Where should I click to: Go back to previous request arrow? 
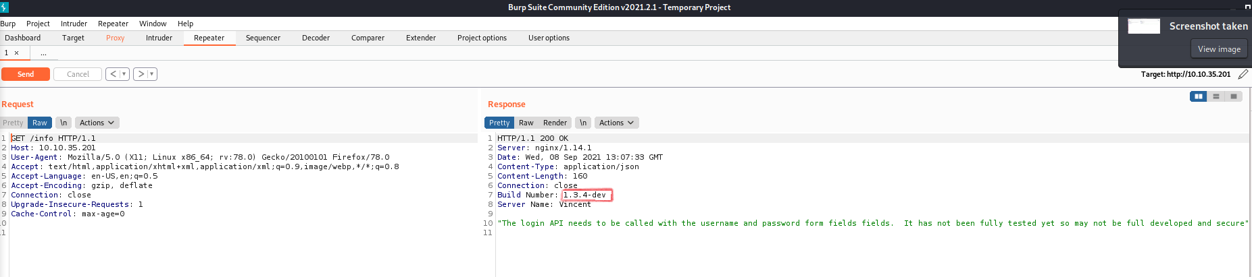[x=113, y=74]
